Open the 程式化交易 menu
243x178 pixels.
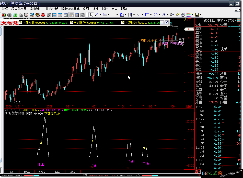(19, 9)
